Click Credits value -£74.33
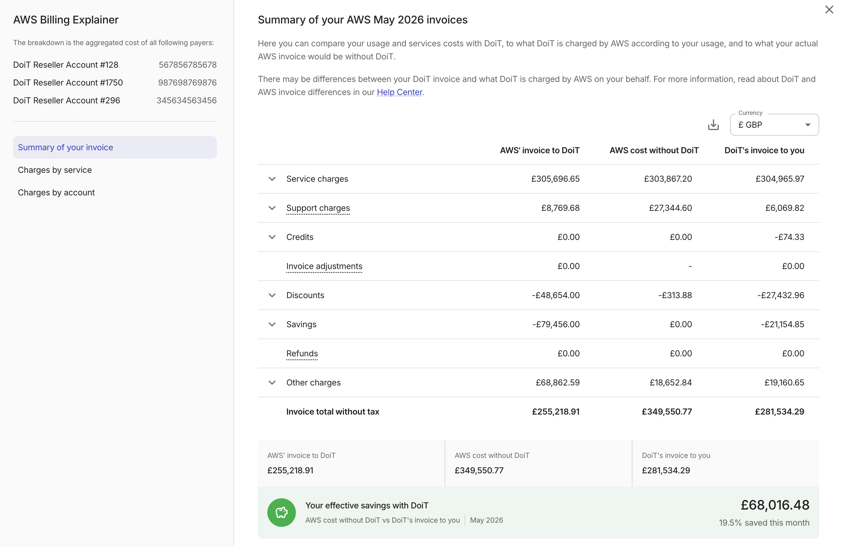843x547 pixels. (x=789, y=237)
